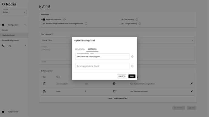Show info for Anvend stregkodelæser setting
This screenshot has width=209, height=117.
point(86,24)
